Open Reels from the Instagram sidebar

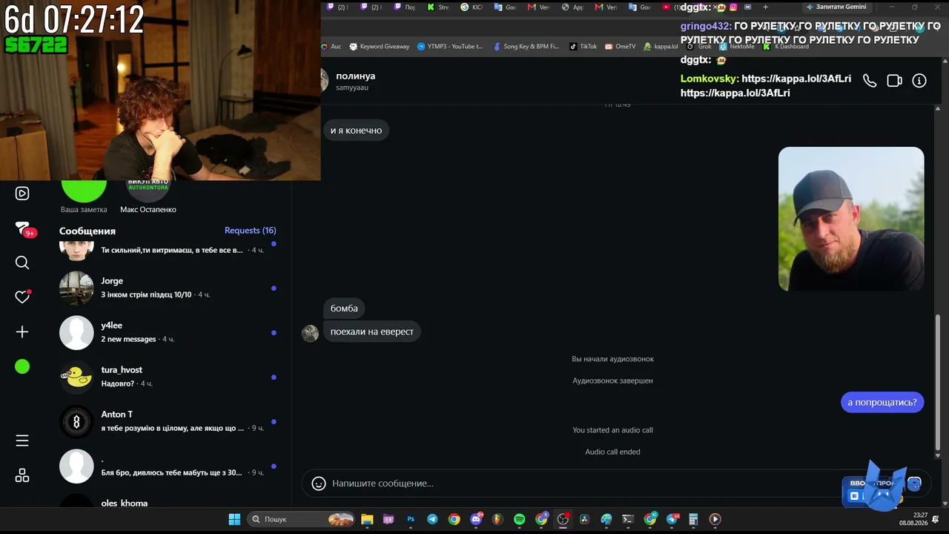pyautogui.click(x=22, y=194)
